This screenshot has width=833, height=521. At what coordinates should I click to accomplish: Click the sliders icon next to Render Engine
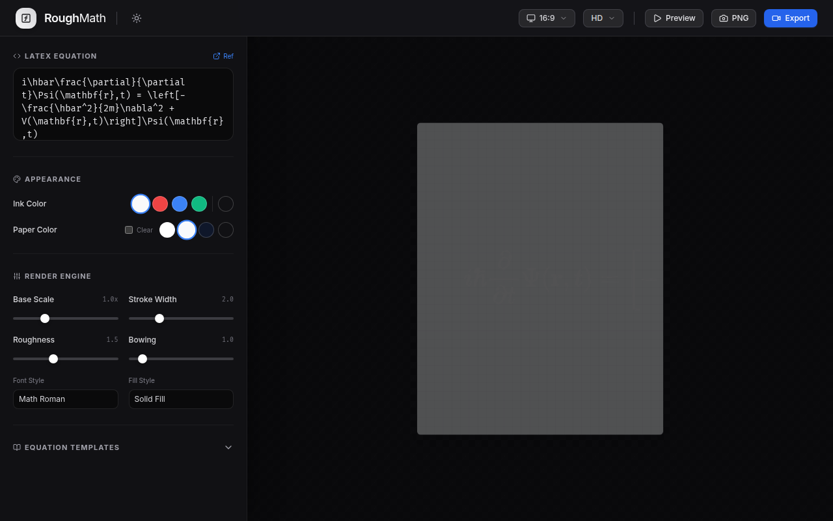[x=17, y=276]
